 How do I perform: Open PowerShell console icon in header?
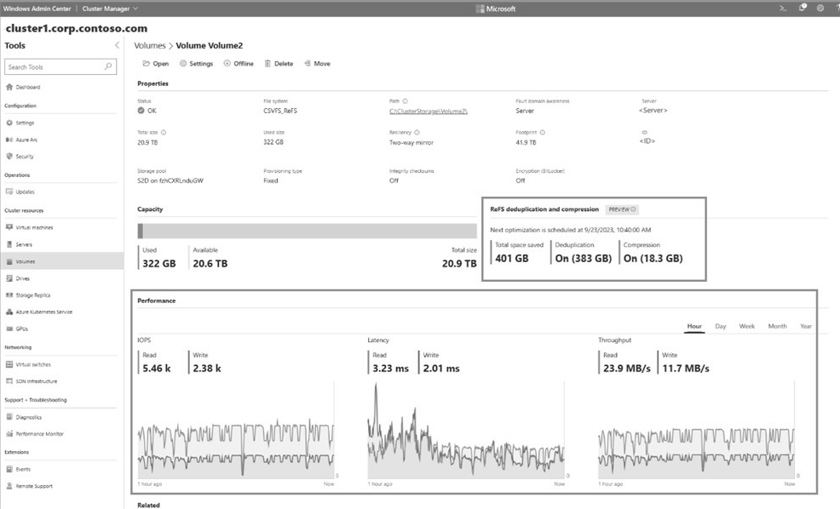[x=783, y=8]
